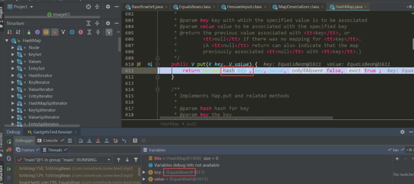Expand the Node class in Structure tree

pyautogui.click(x=13, y=48)
